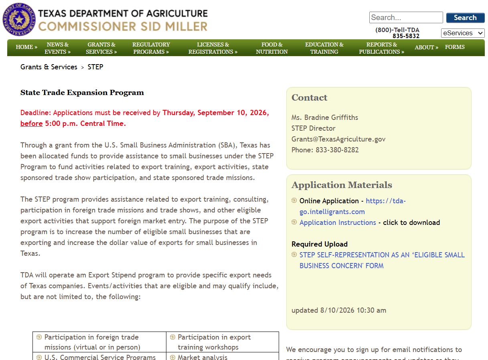Click the bullet icon beside STEP Self-Representation form
488x360 pixels.
(x=294, y=255)
